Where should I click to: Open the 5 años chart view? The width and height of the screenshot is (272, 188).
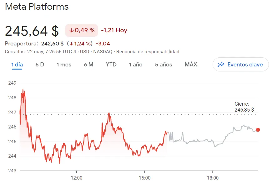point(164,65)
